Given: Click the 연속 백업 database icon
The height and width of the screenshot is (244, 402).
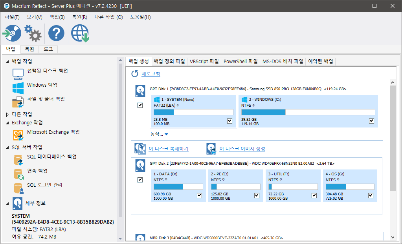Looking at the screenshot, I should click(x=19, y=174).
